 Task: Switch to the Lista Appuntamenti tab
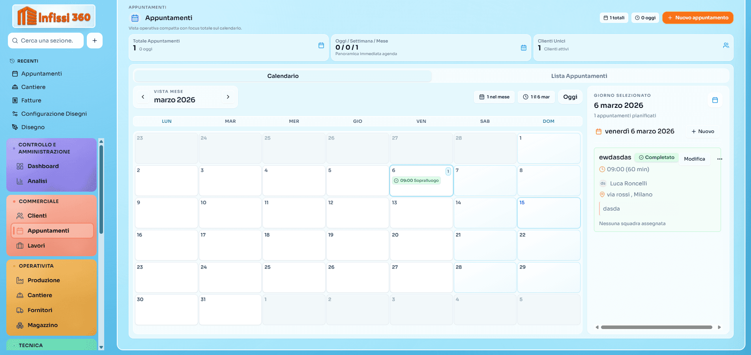tap(579, 76)
